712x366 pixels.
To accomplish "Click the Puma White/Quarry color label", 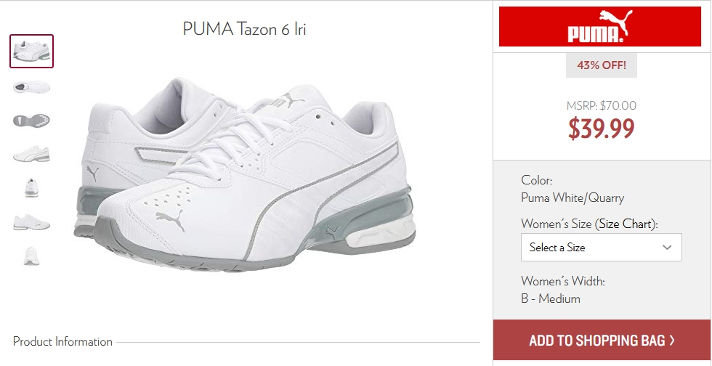I will point(573,198).
